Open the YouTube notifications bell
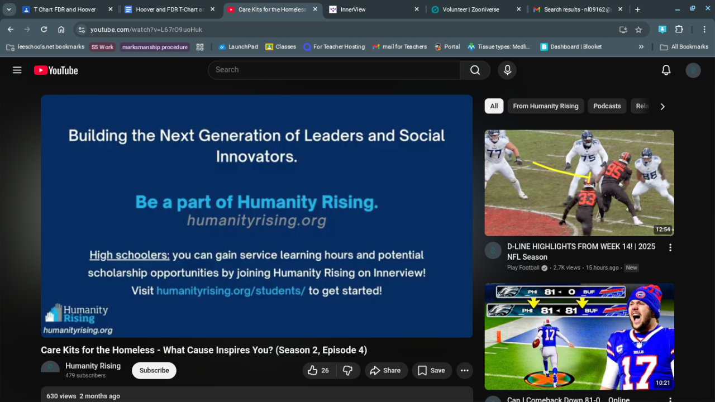 666,70
